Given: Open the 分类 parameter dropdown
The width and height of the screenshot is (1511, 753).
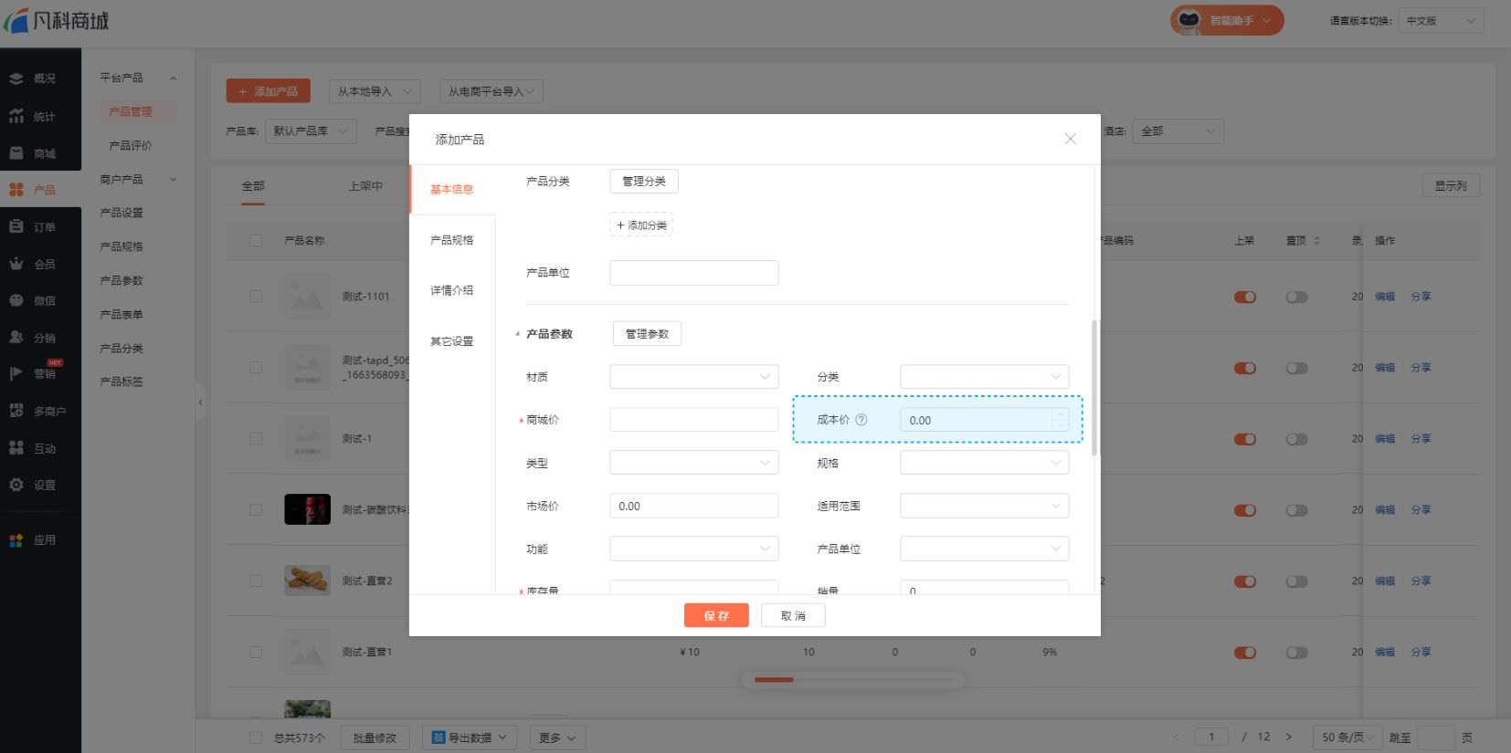Looking at the screenshot, I should coord(984,377).
